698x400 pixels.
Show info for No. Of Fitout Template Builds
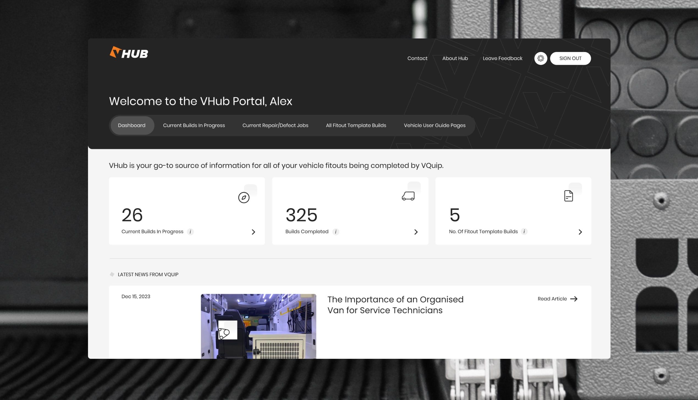pos(524,231)
